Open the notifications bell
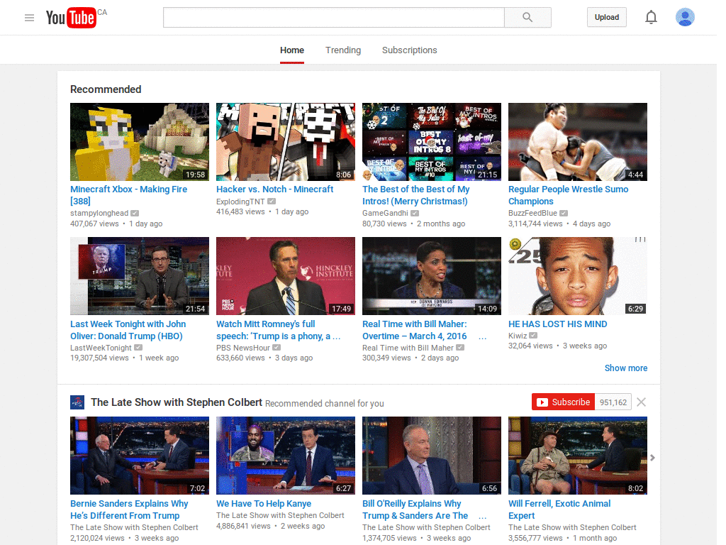This screenshot has height=545, width=726. click(651, 18)
